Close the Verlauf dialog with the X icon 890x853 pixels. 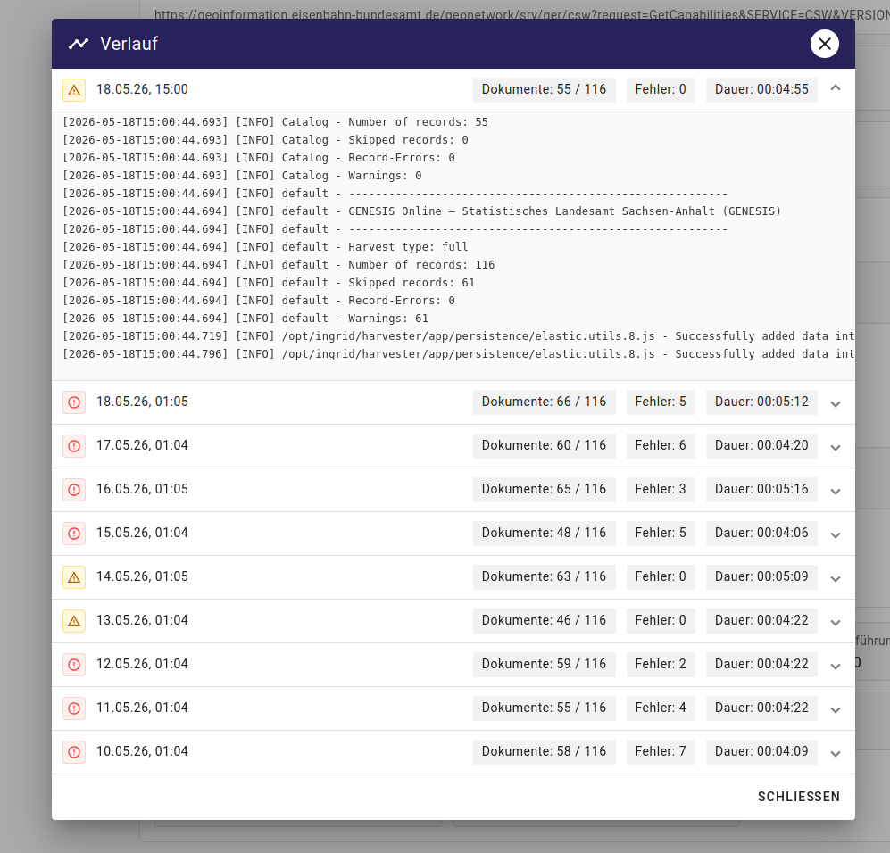pos(824,44)
